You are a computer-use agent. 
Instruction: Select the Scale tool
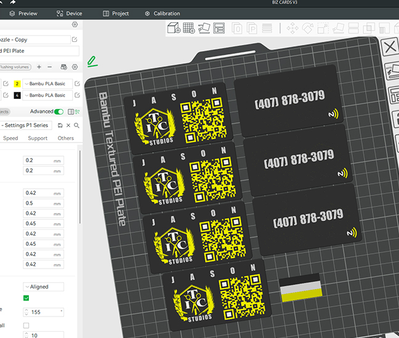coord(323,28)
